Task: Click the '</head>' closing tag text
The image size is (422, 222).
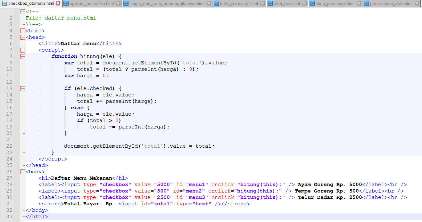Action: pos(37,165)
